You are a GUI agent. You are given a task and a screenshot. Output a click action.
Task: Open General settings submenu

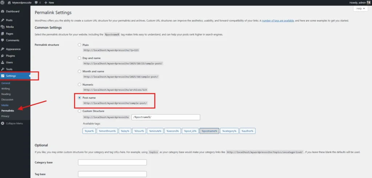pyautogui.click(x=6, y=83)
